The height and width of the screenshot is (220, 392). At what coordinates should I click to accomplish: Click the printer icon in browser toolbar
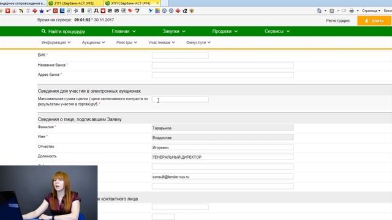pos(352,11)
